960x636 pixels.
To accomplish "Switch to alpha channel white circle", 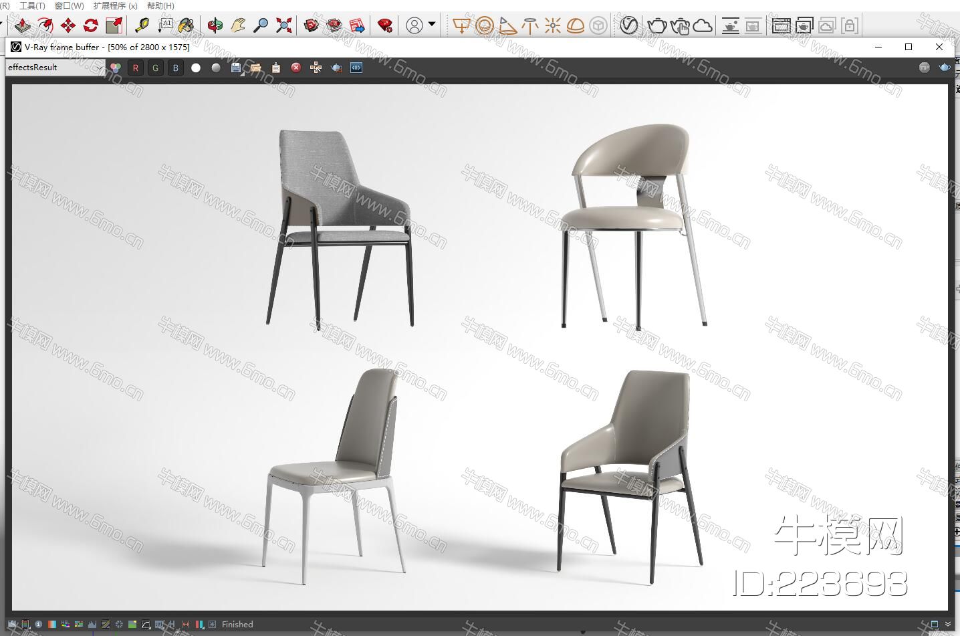I will [x=196, y=68].
